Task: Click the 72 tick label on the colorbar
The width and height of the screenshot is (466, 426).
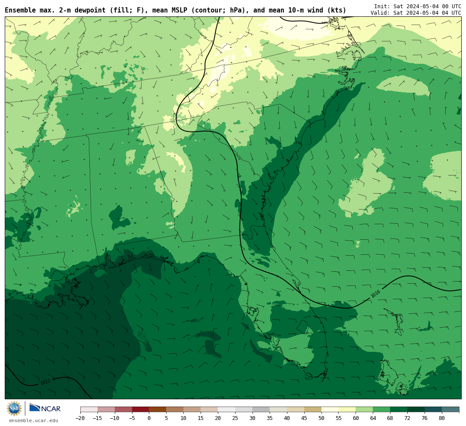Action: [x=408, y=418]
